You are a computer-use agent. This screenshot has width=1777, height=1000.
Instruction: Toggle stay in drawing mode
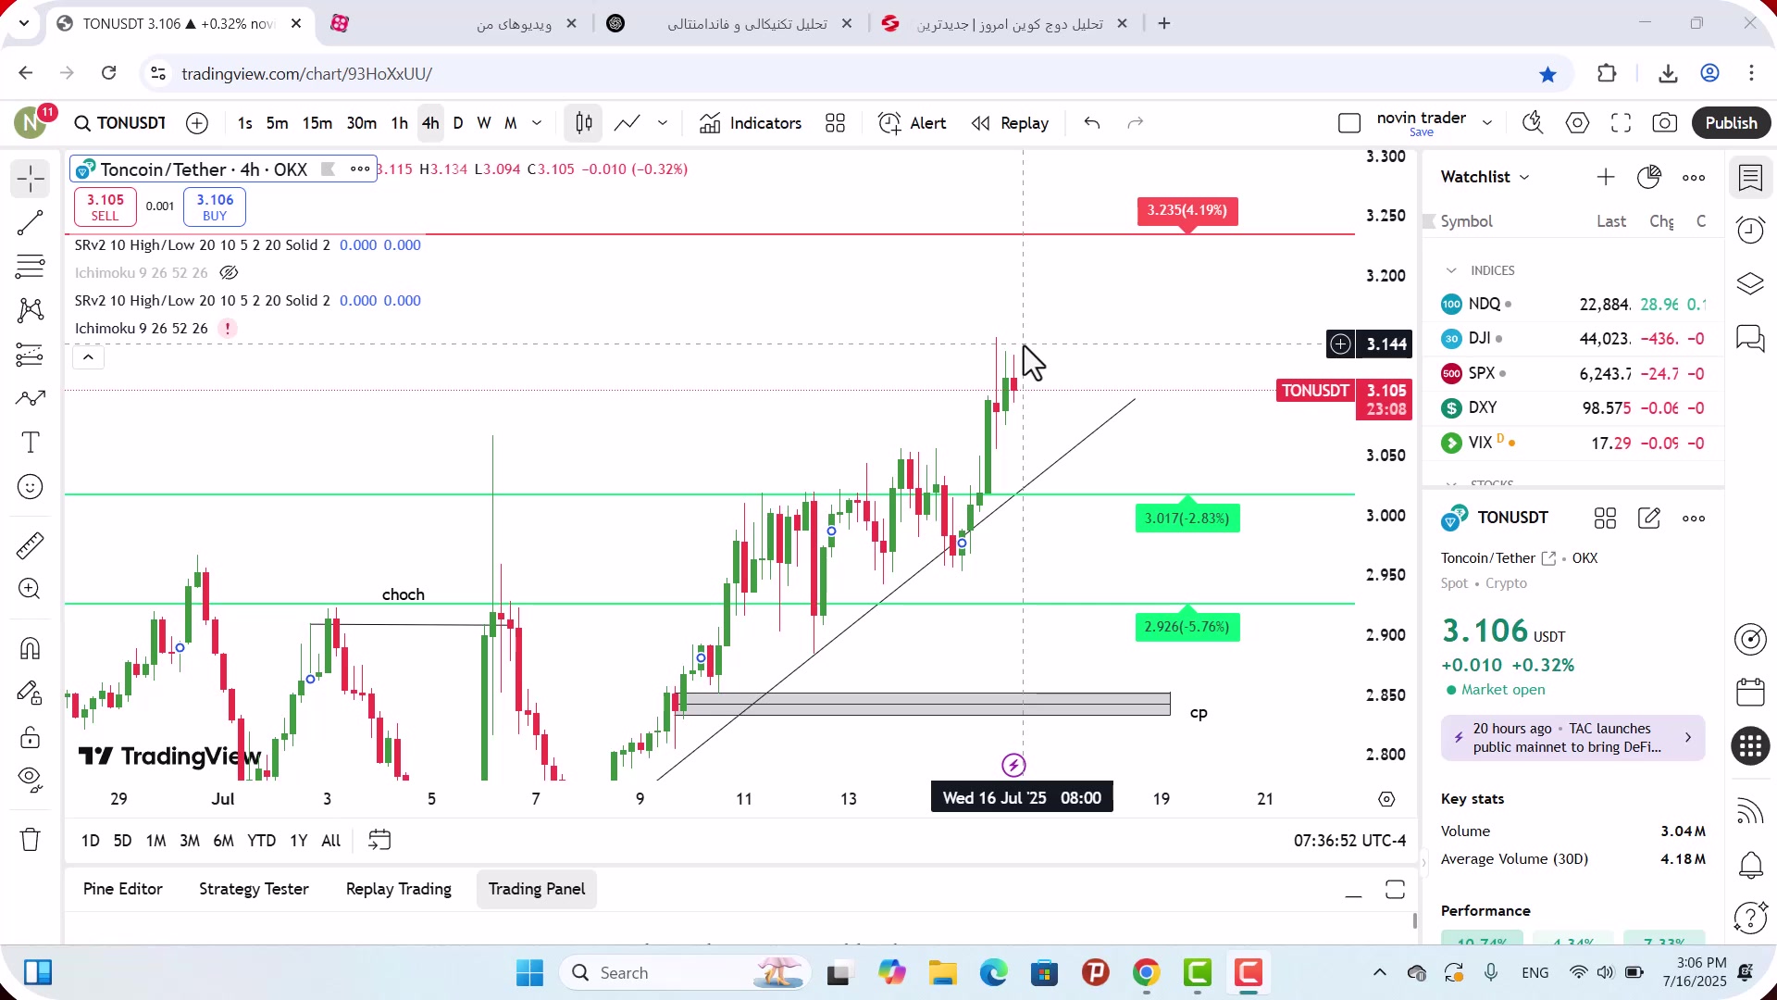(x=30, y=693)
